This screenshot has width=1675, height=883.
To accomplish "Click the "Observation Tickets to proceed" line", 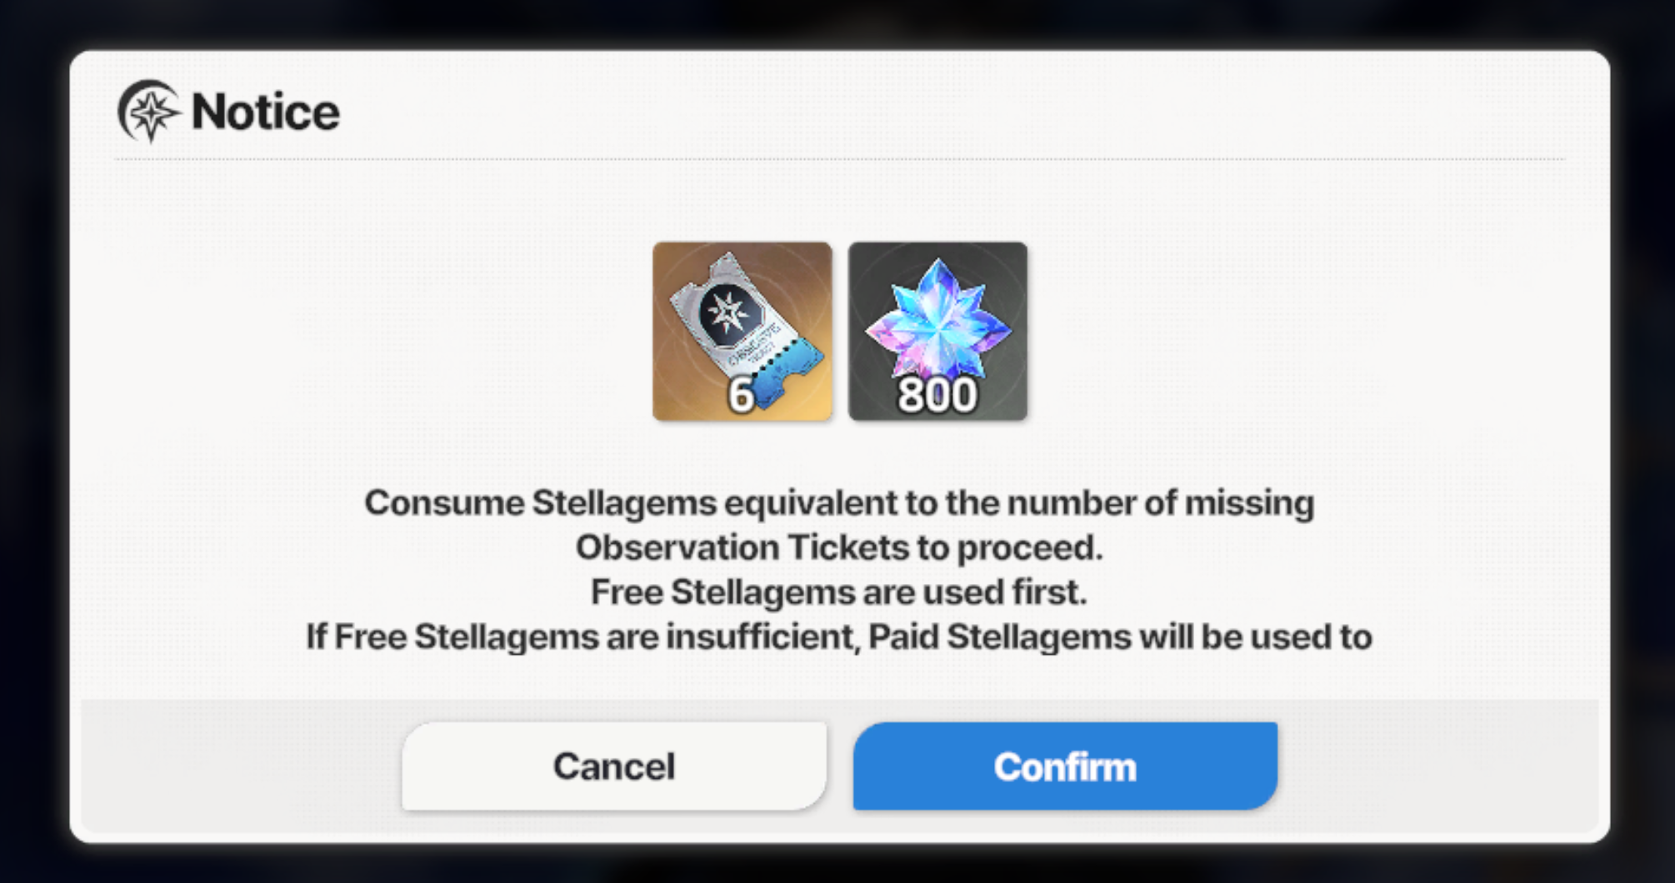I will point(839,548).
